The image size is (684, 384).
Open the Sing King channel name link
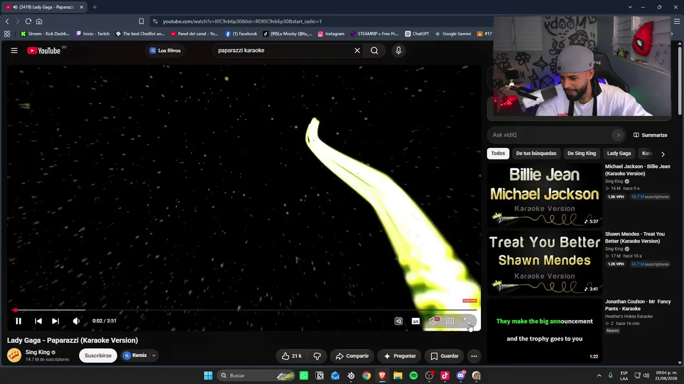[x=37, y=352]
